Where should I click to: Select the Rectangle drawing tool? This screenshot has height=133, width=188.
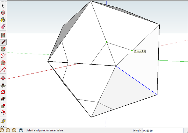(x=3, y=35)
